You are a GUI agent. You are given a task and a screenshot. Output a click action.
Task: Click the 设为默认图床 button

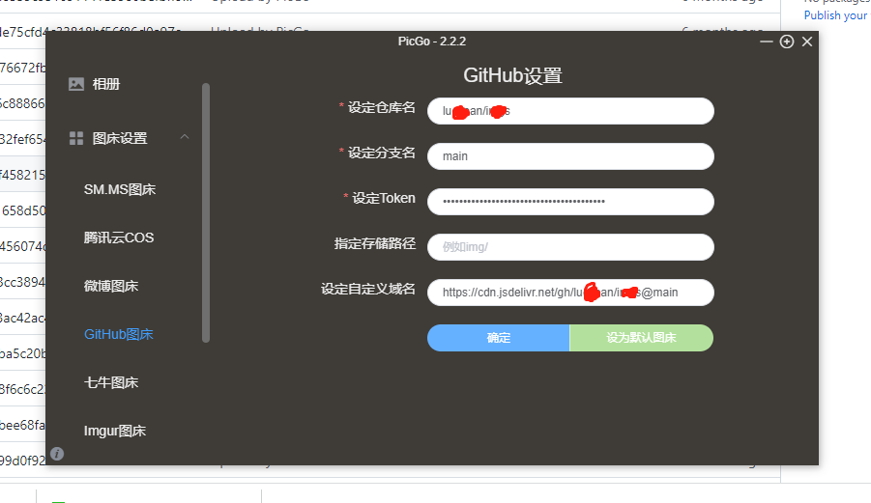click(642, 338)
